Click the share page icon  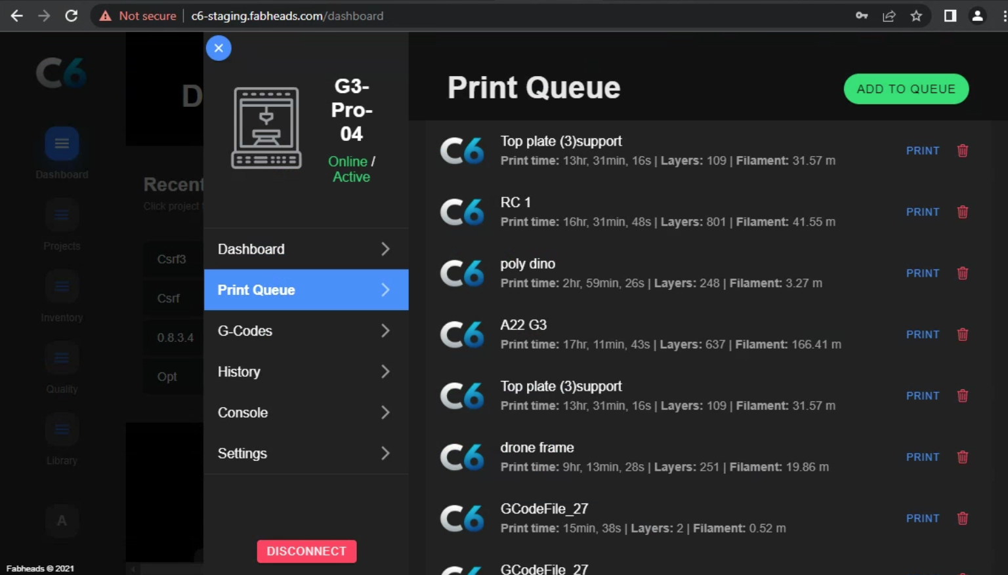(x=889, y=16)
